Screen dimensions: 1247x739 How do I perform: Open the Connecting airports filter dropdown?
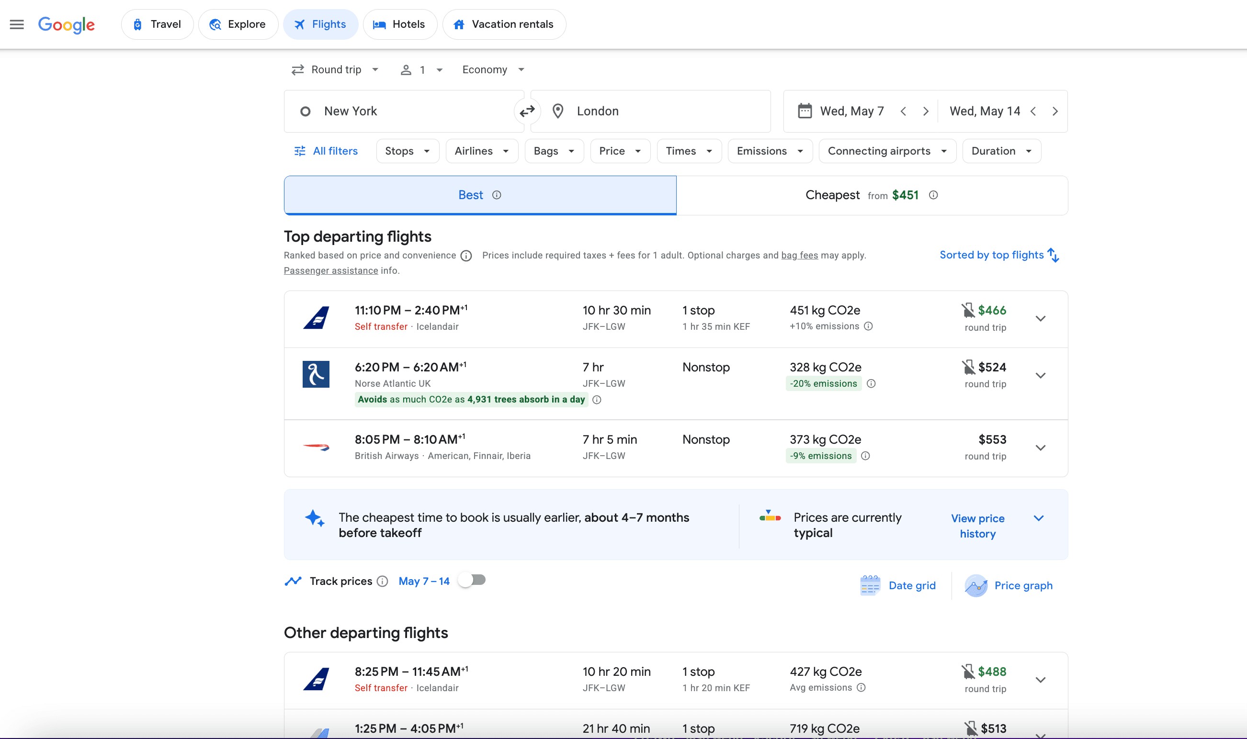(x=887, y=151)
